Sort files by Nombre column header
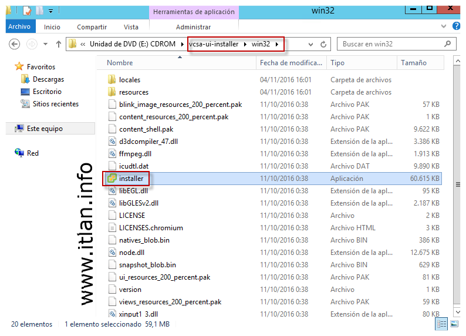 [x=120, y=63]
